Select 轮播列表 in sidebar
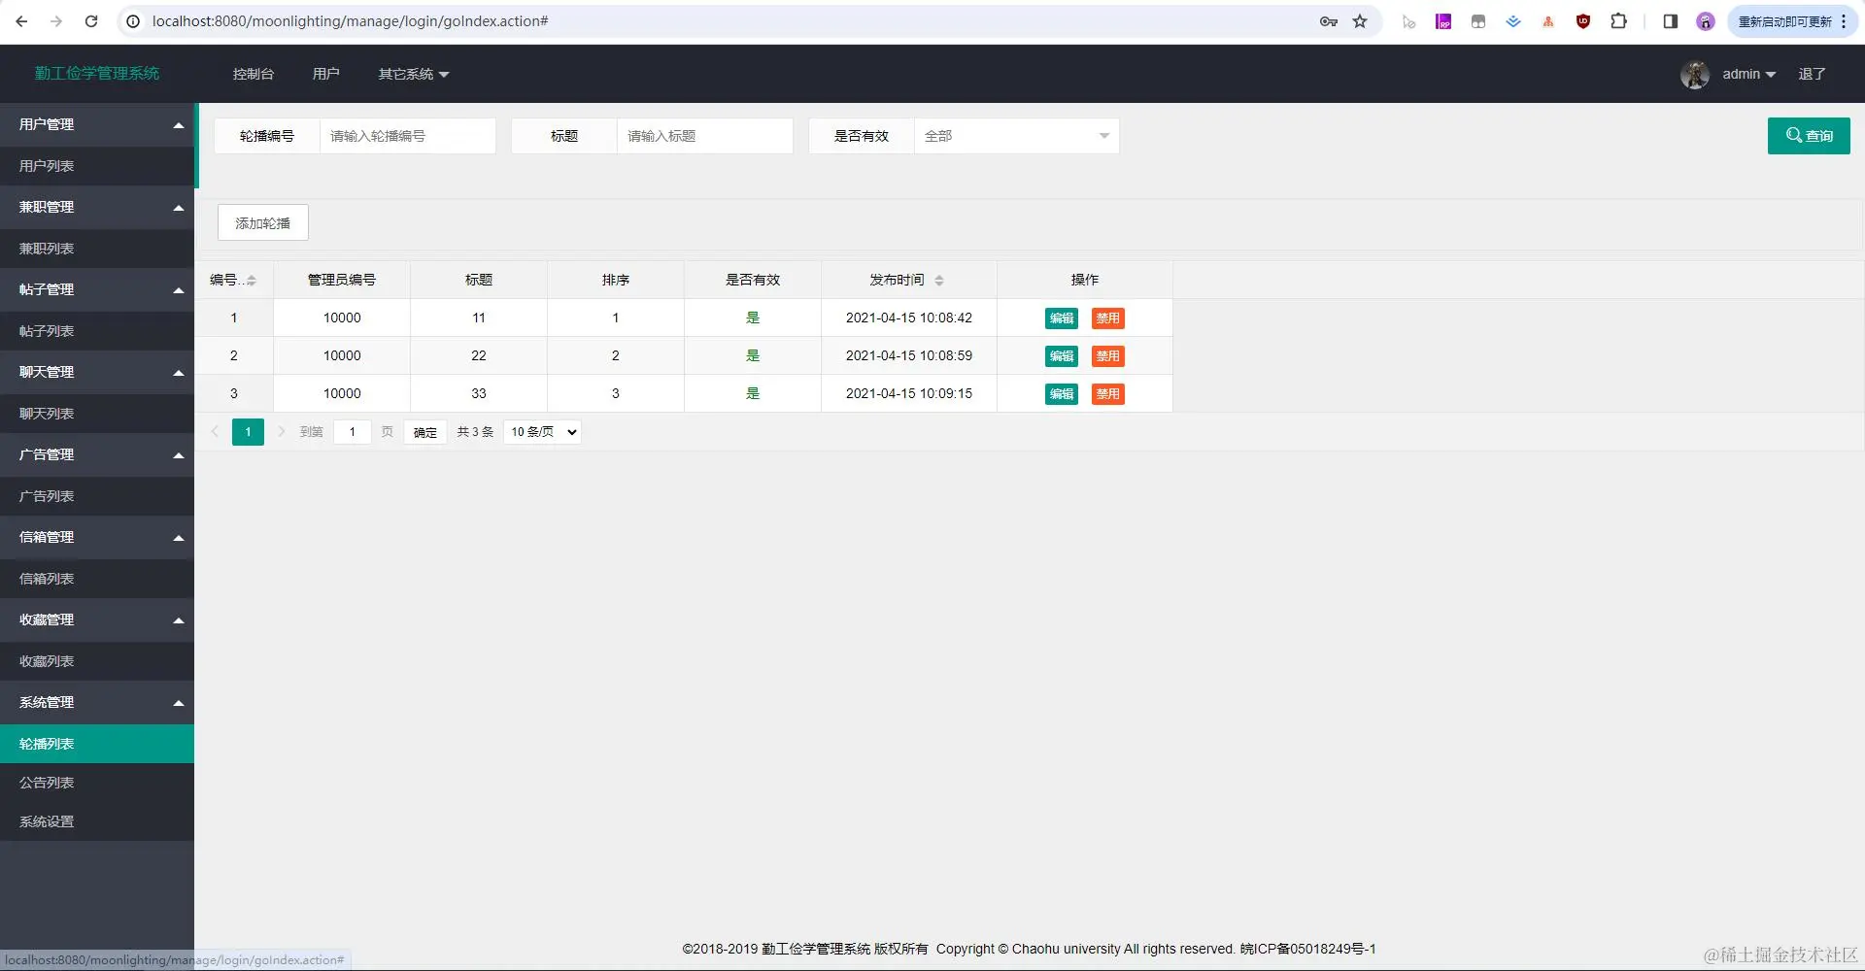The image size is (1865, 971). pyautogui.click(x=97, y=744)
